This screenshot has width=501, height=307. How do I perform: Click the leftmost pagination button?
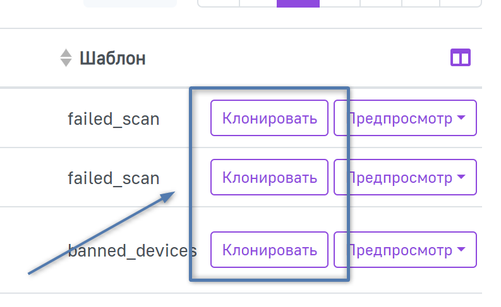point(219,3)
